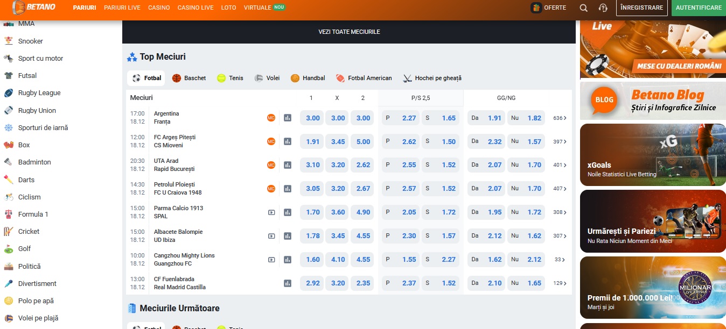Expand 397 markets for FC Argeș Pitești
This screenshot has height=329, width=726.
(560, 142)
